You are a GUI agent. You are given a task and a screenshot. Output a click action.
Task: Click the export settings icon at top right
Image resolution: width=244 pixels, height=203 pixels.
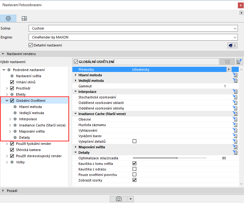239,62
